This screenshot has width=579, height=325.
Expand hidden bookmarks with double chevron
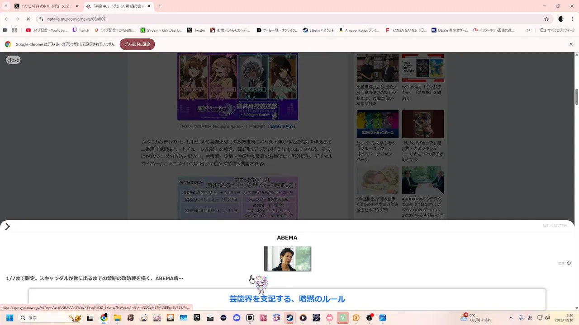(x=528, y=30)
